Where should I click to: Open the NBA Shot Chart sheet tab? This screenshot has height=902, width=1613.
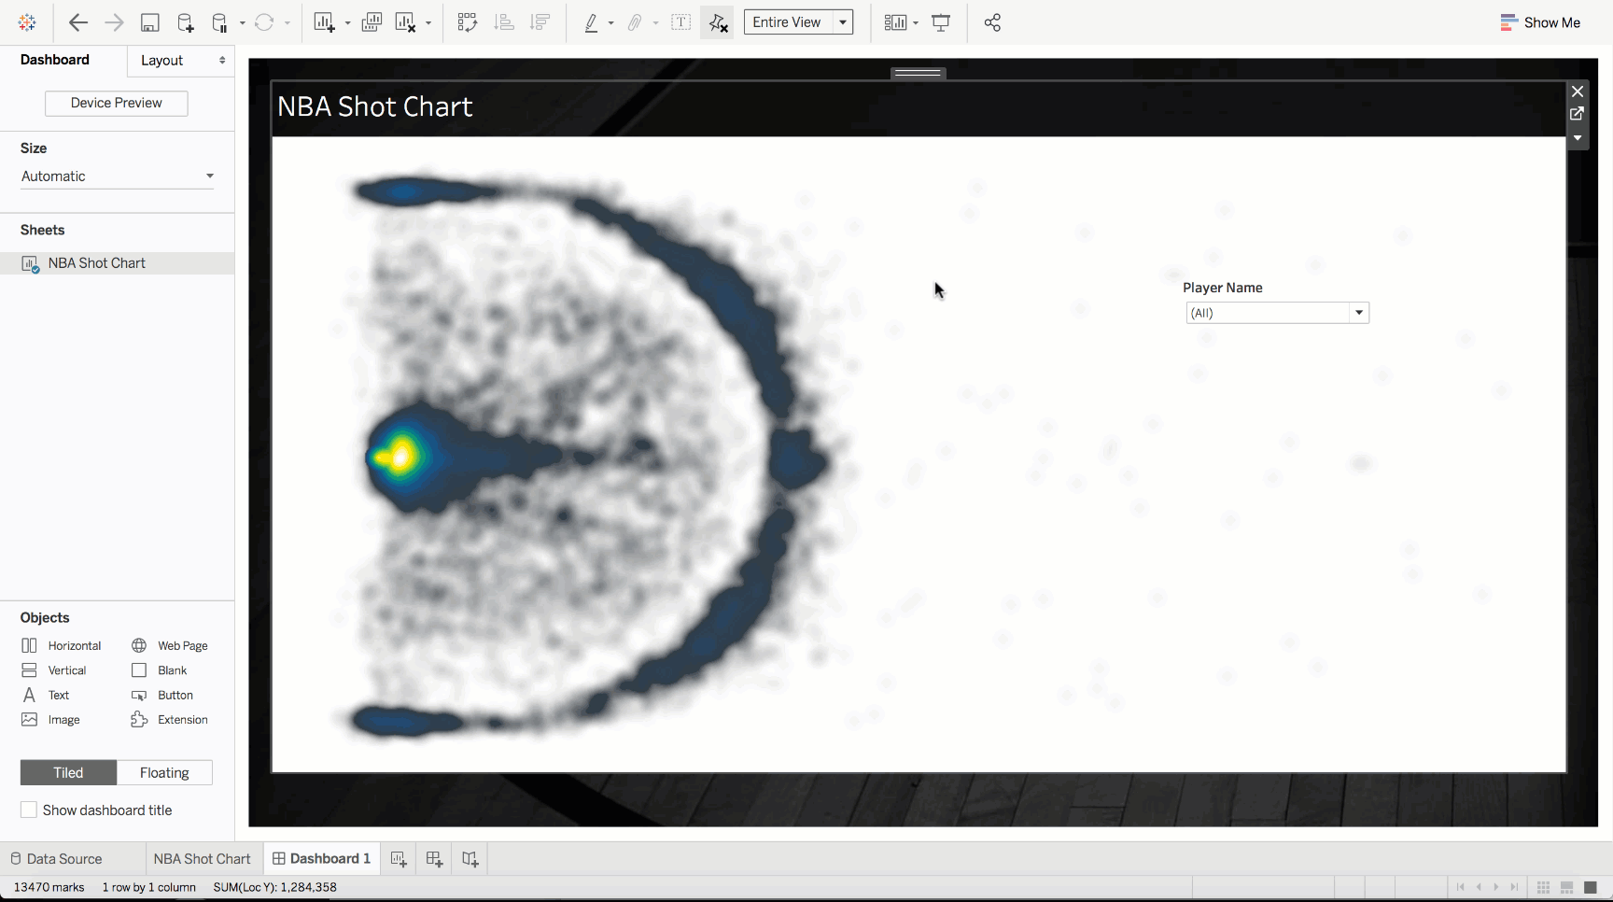pos(203,859)
